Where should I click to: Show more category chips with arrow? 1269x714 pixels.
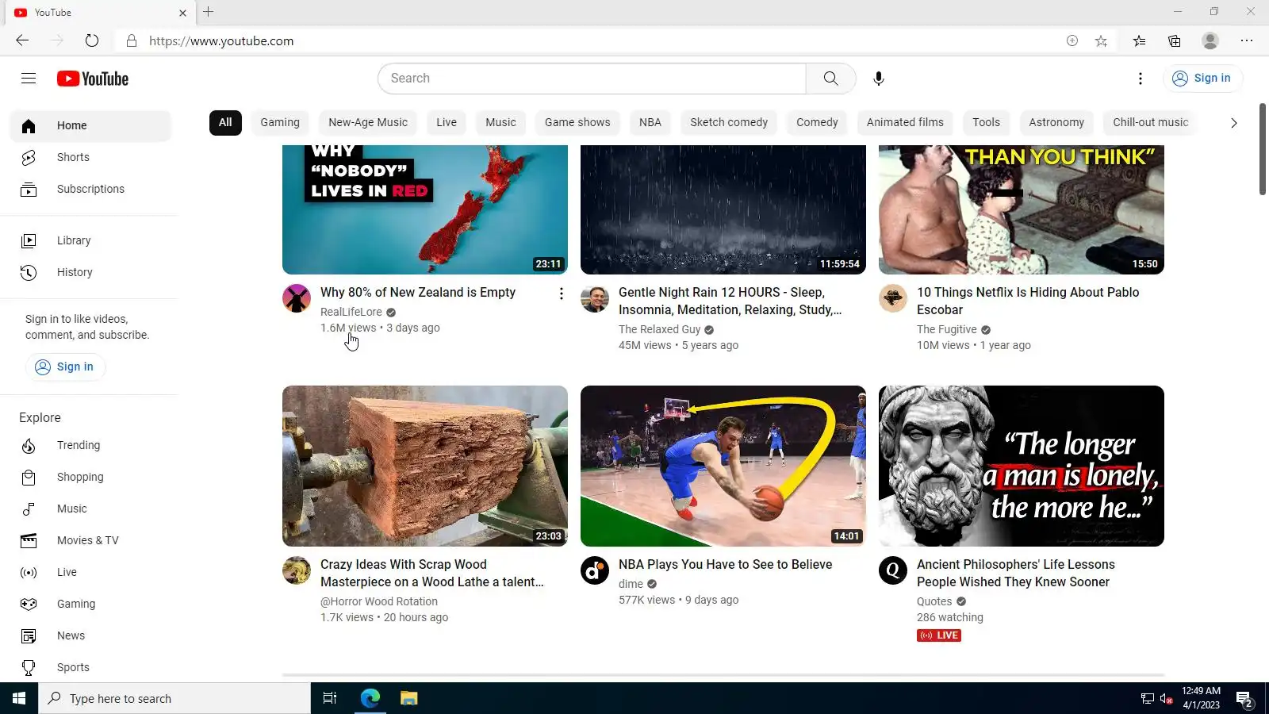[x=1233, y=123]
